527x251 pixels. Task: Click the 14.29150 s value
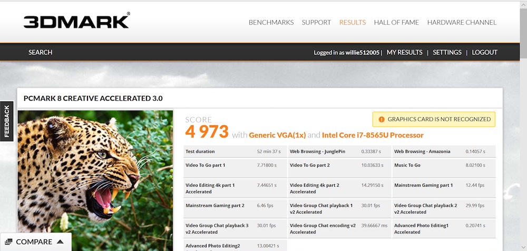point(372,185)
